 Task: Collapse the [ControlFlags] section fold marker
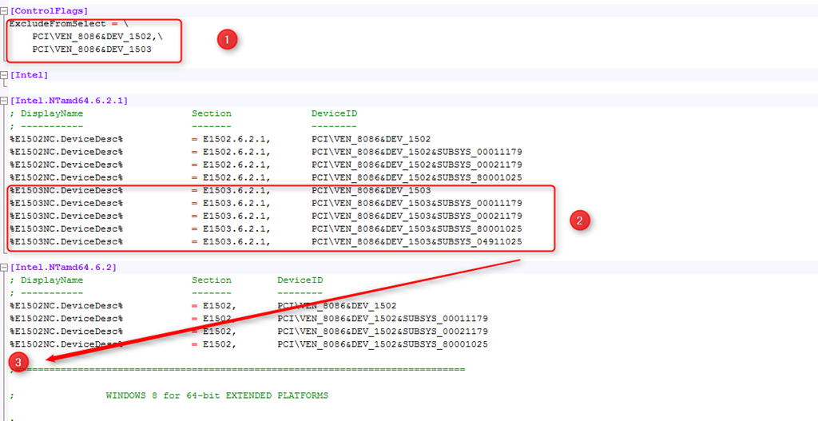point(4,11)
